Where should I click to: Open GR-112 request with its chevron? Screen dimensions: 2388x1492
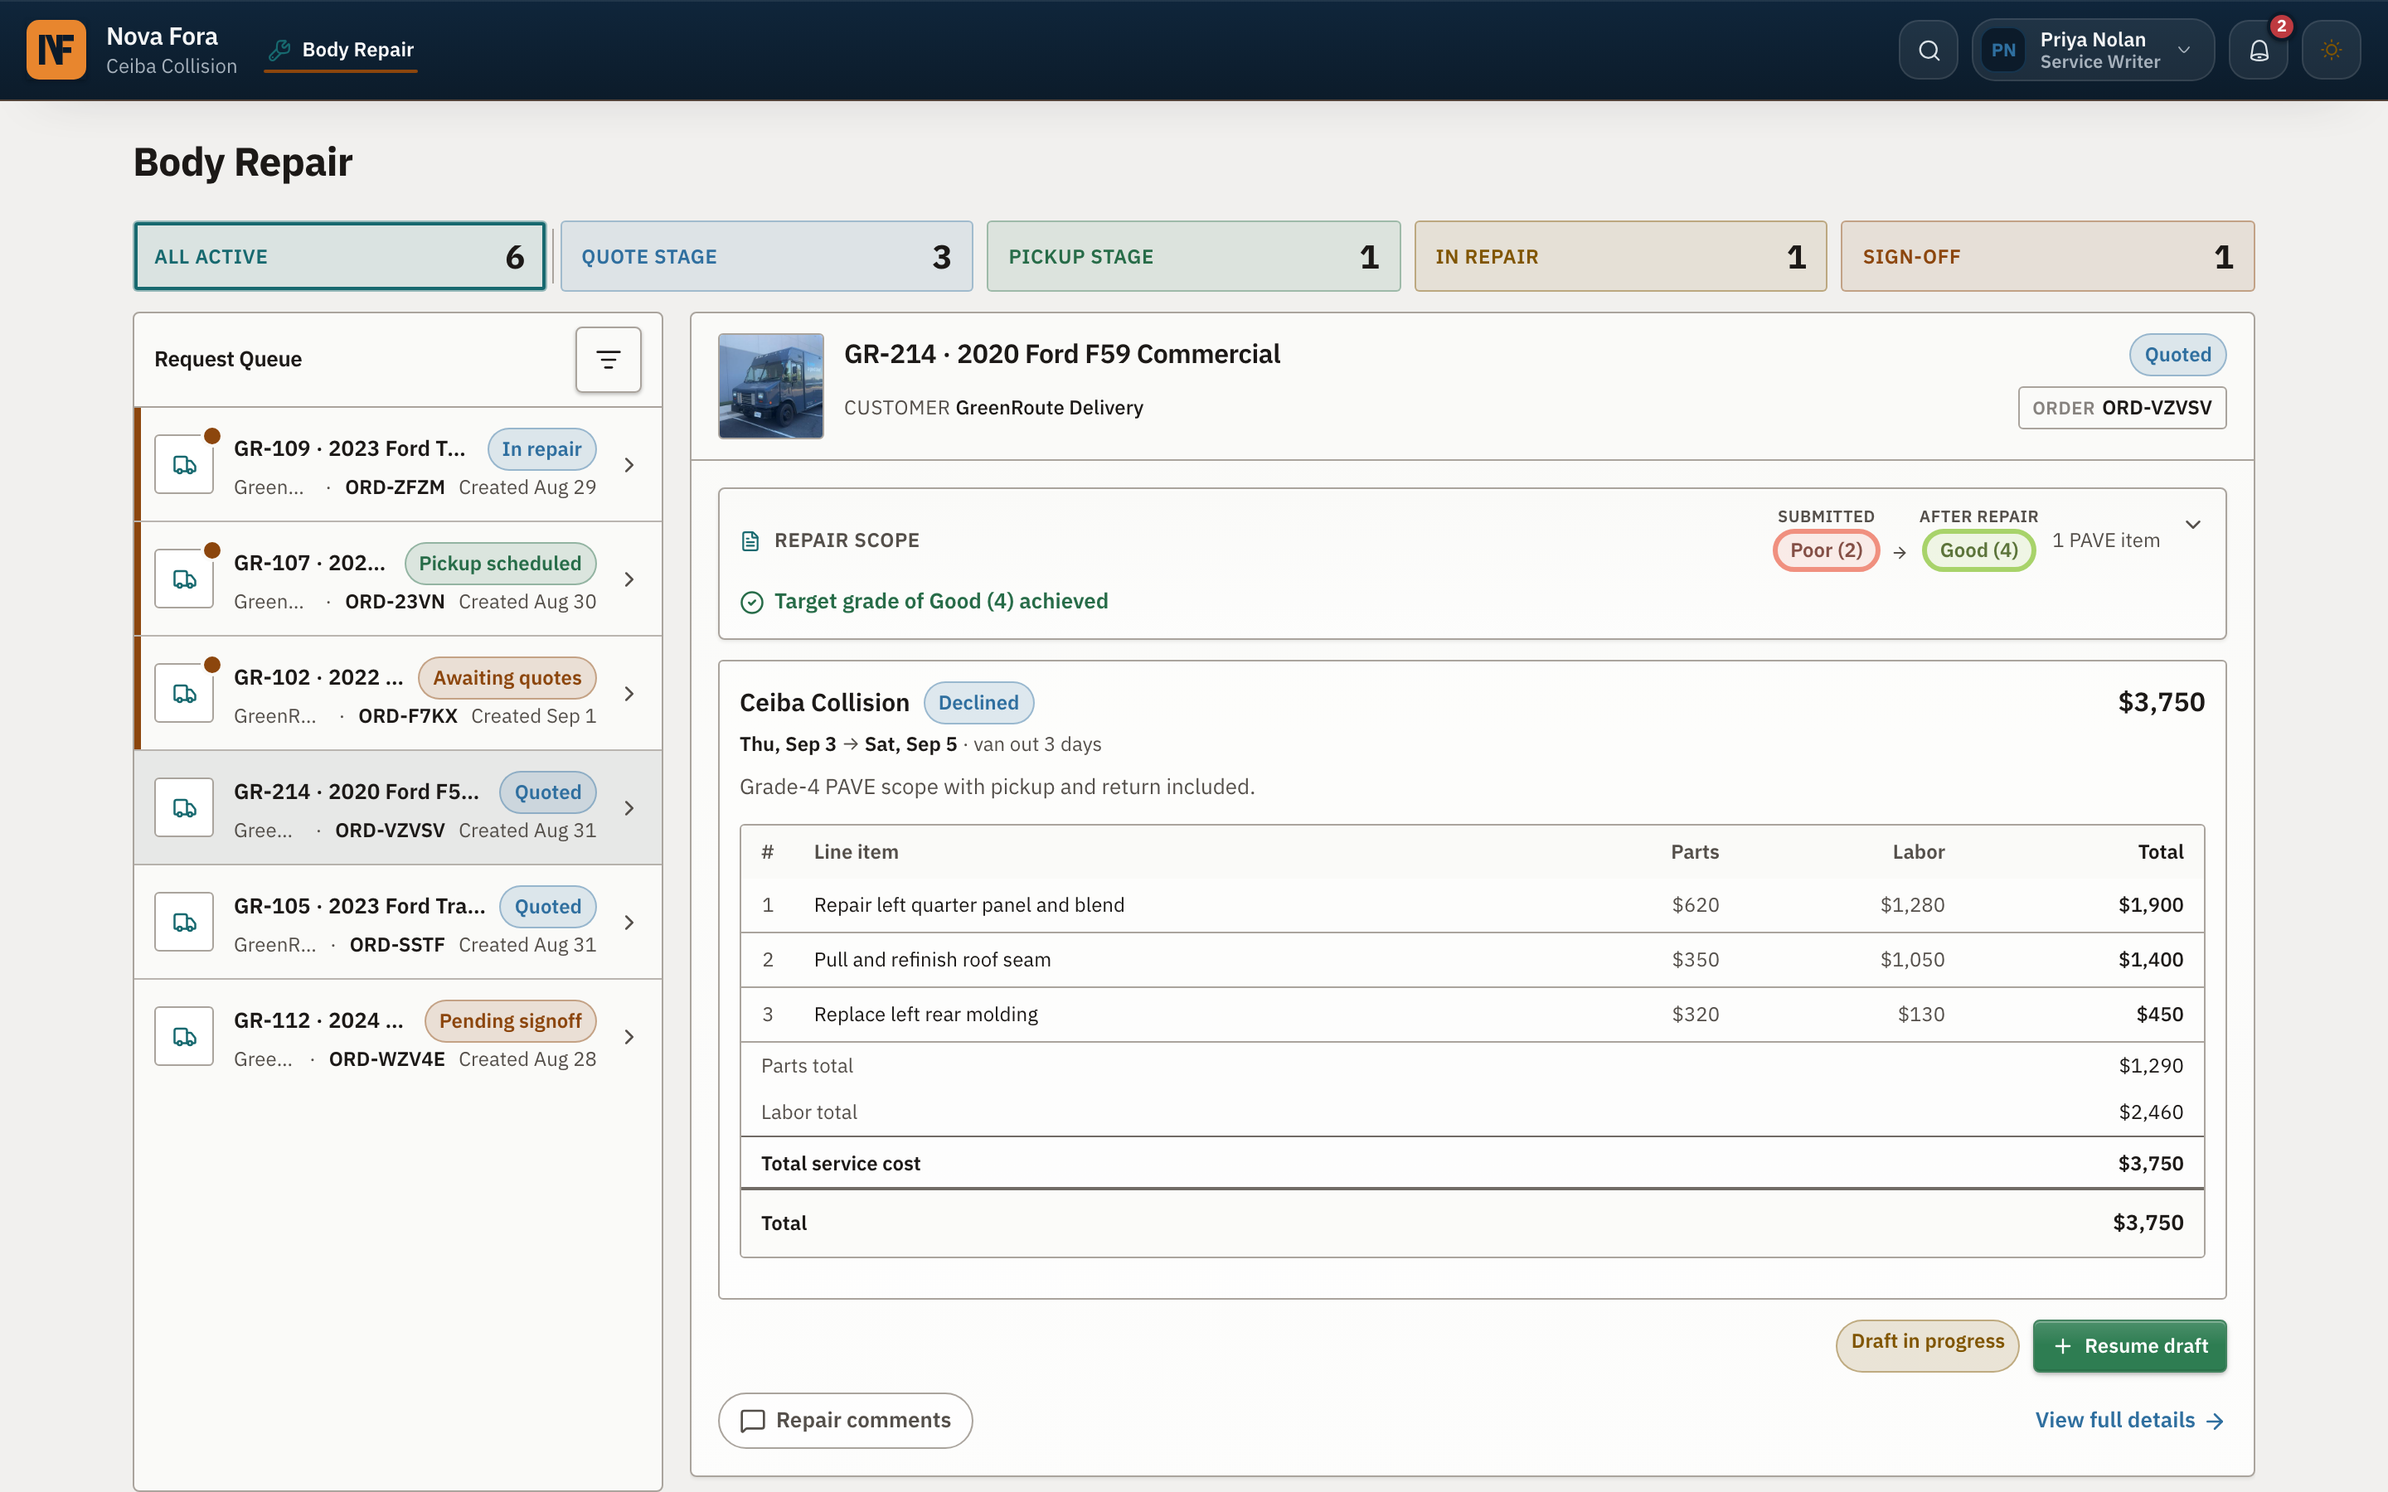629,1037
